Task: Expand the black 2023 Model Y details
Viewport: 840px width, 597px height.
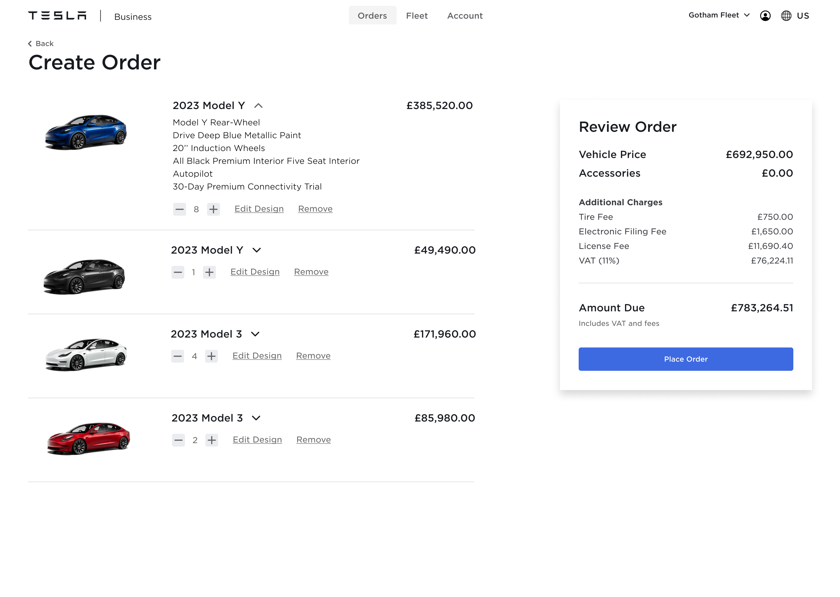Action: pyautogui.click(x=256, y=250)
